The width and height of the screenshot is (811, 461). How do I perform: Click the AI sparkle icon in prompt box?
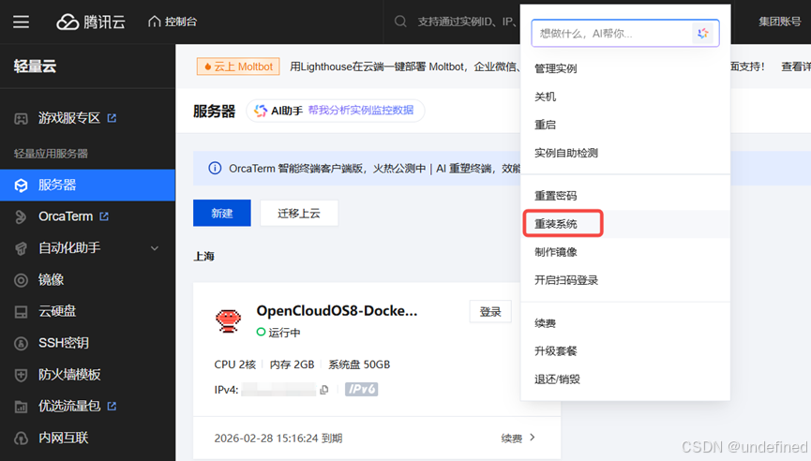702,34
